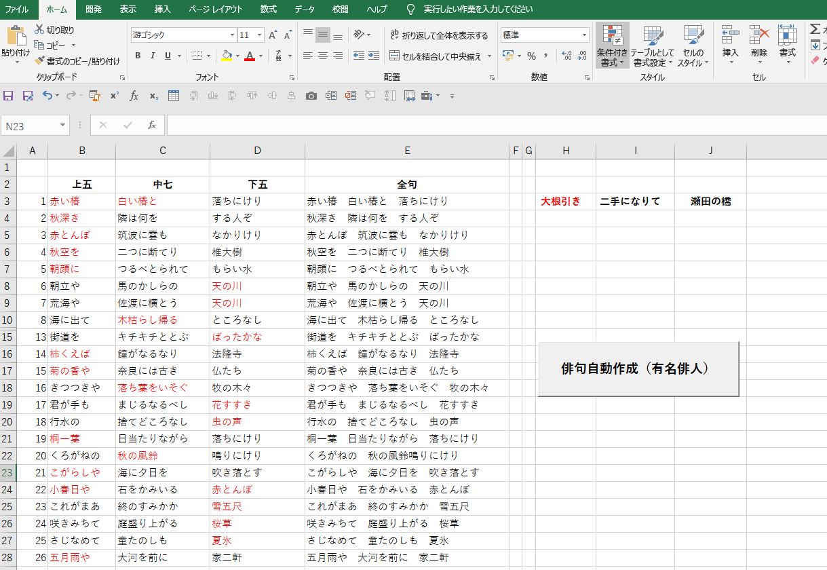
Task: Apply the red font color
Action: point(250,56)
